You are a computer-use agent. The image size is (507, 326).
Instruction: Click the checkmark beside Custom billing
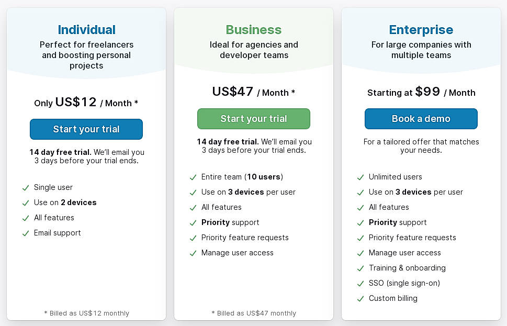pyautogui.click(x=360, y=299)
